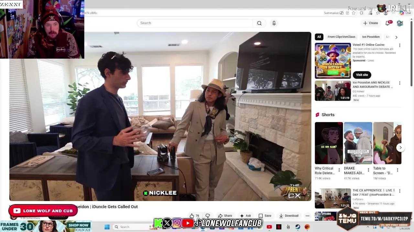This screenshot has height=232, width=414.
Task: Open YouTube app in taskbar
Action: click(269, 227)
